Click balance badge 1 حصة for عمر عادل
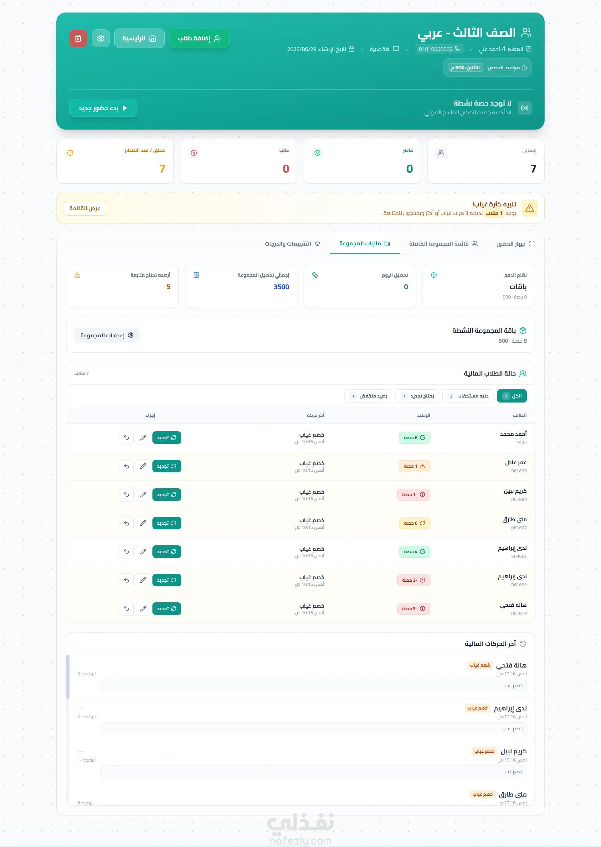The width and height of the screenshot is (601, 847). [x=414, y=466]
